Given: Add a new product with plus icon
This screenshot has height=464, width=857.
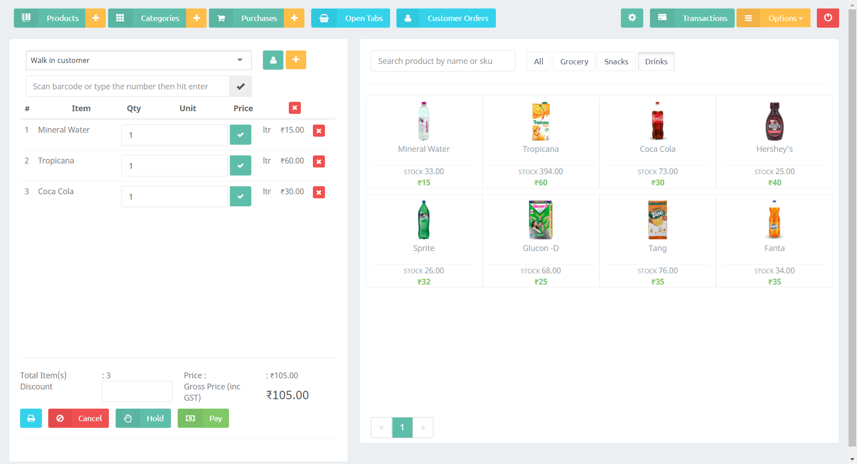Looking at the screenshot, I should pos(96,18).
